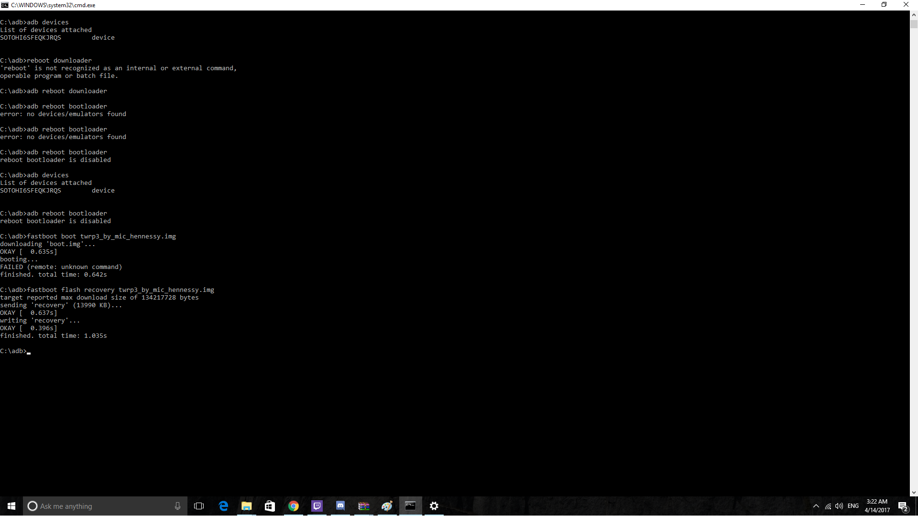Click the Cortana microphone icon
918x516 pixels.
tap(177, 506)
